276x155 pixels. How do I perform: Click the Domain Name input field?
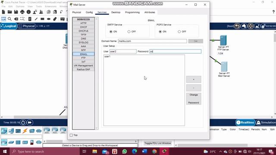point(152,41)
